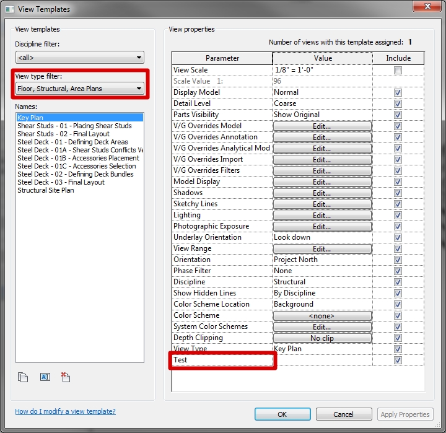Toggle Include for Shadows row

[398, 193]
